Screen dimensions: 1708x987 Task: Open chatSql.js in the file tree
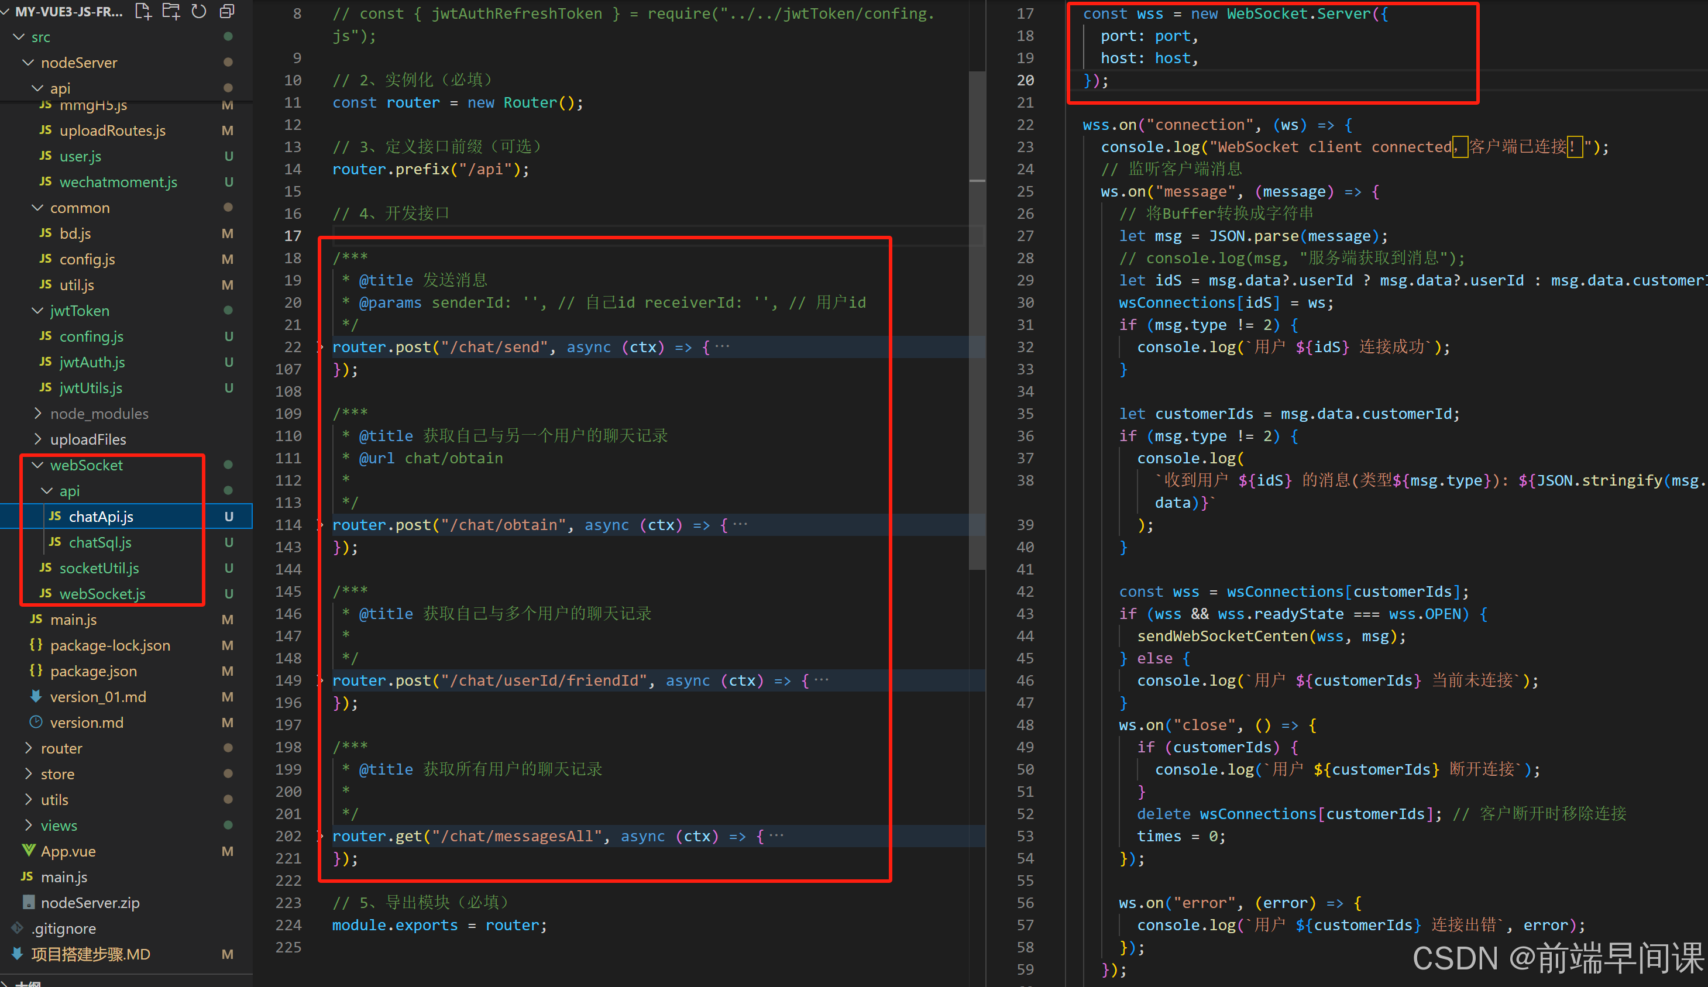coord(100,542)
